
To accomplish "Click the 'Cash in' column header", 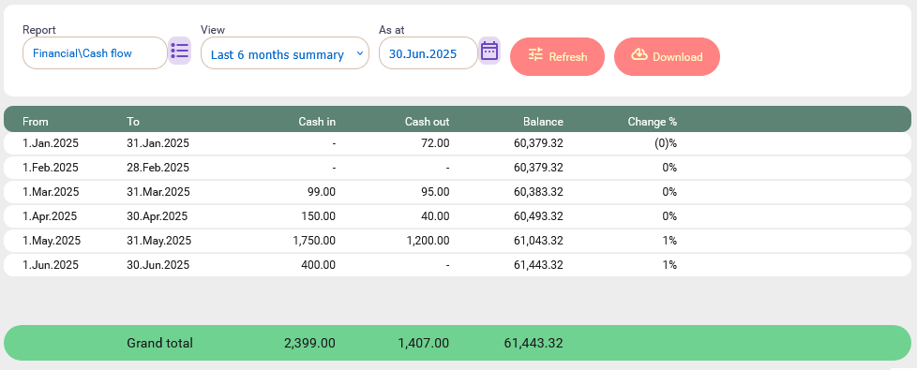I will point(317,122).
